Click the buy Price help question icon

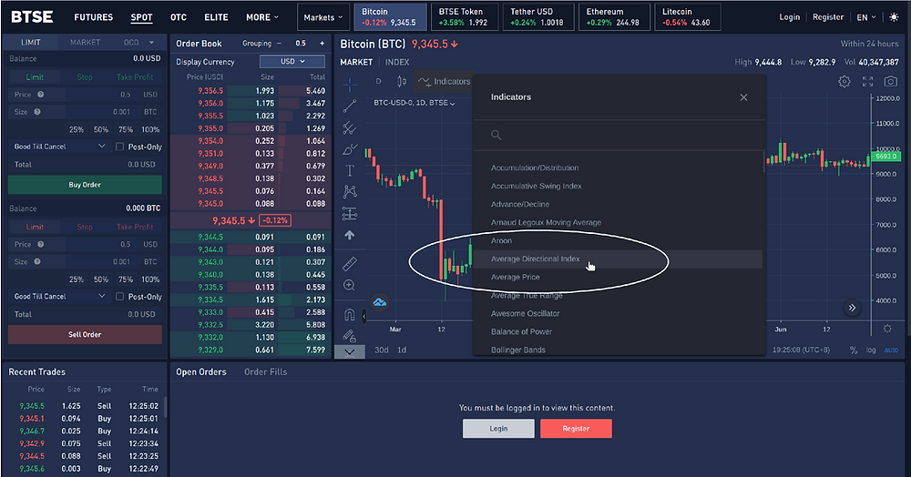tap(41, 95)
